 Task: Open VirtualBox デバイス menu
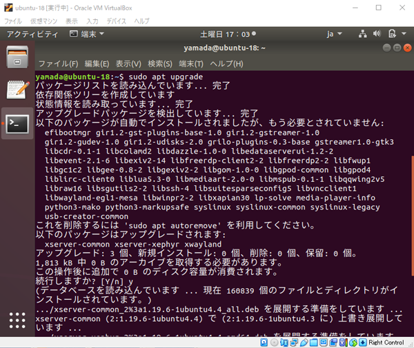(x=117, y=21)
